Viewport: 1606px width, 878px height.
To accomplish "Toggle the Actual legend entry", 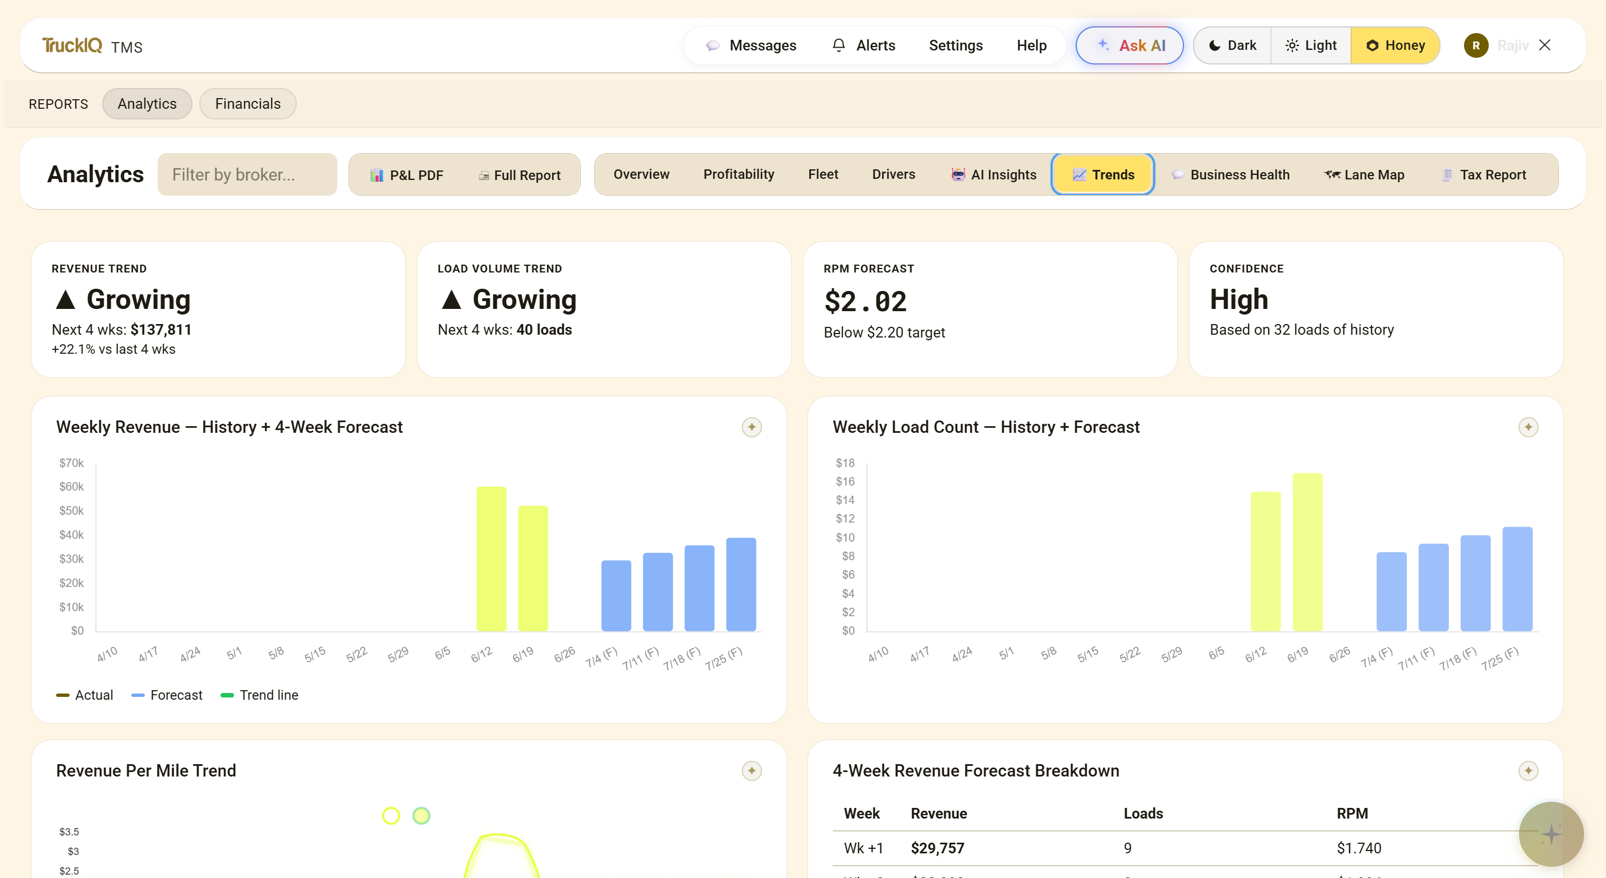I will pos(85,695).
